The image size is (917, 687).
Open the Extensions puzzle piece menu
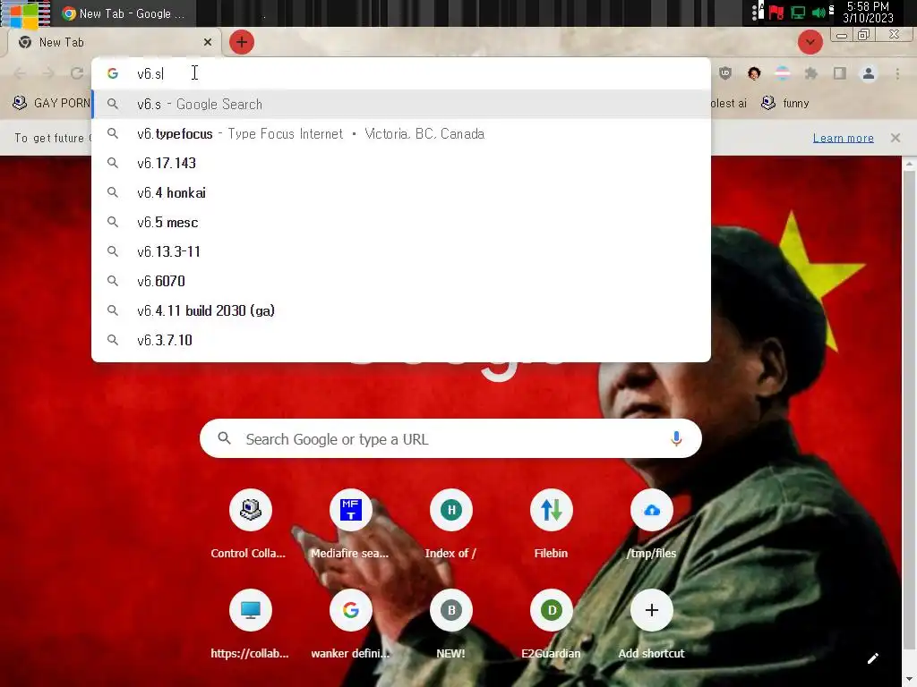tap(811, 73)
